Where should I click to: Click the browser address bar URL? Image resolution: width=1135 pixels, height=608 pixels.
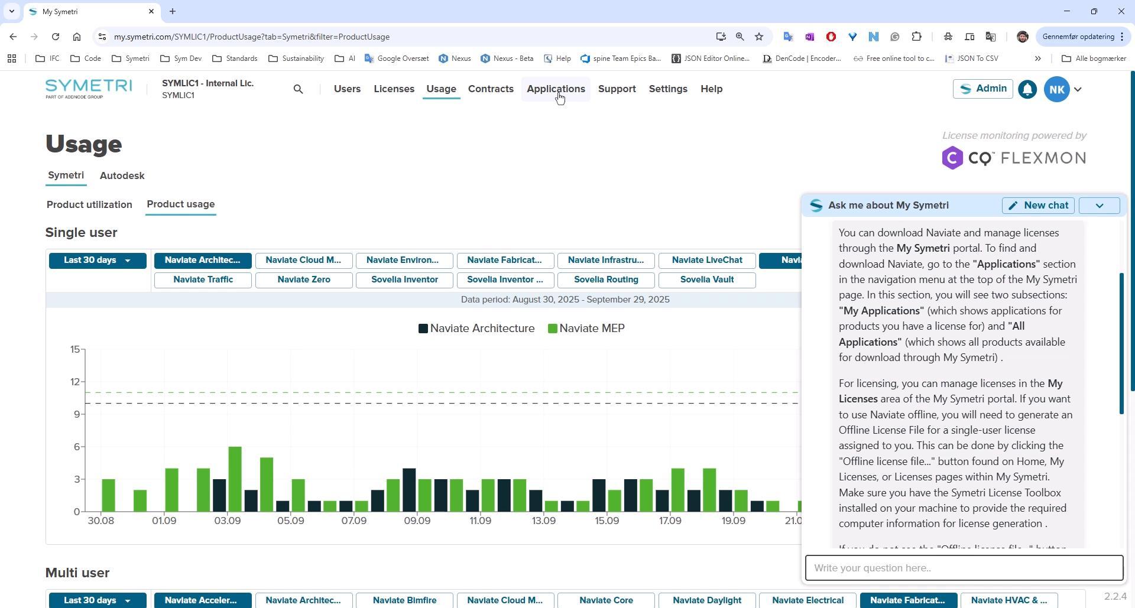pyautogui.click(x=252, y=37)
